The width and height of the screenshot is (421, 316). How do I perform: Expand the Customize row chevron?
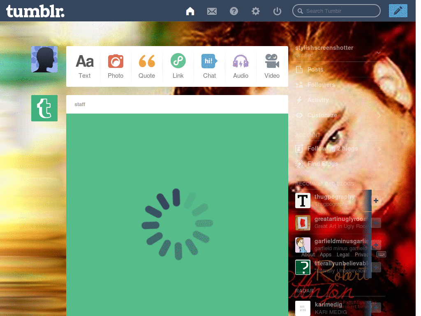(379, 115)
